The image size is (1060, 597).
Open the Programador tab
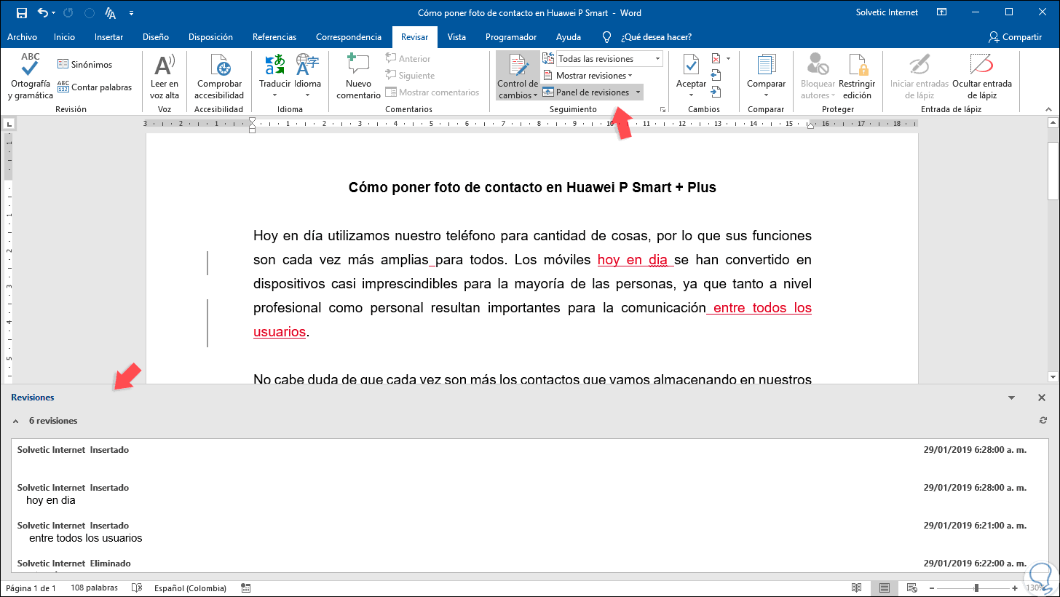[511, 37]
